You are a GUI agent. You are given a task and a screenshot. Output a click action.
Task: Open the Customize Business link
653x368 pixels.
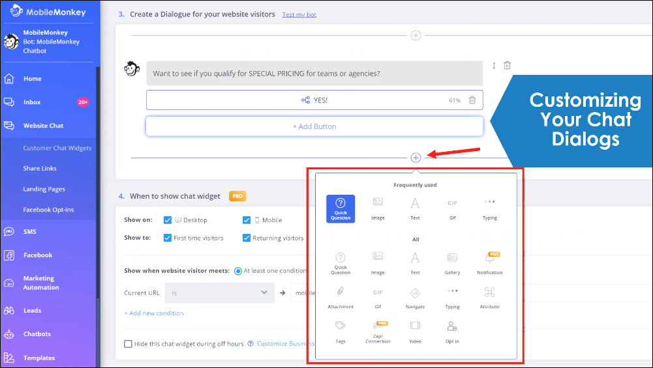point(286,343)
